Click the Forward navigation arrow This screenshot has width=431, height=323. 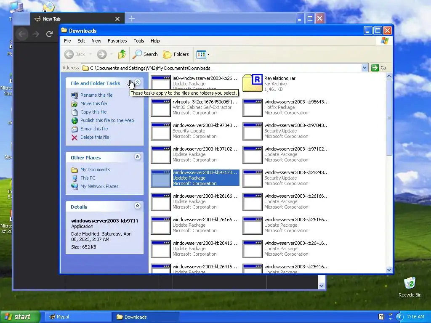102,54
